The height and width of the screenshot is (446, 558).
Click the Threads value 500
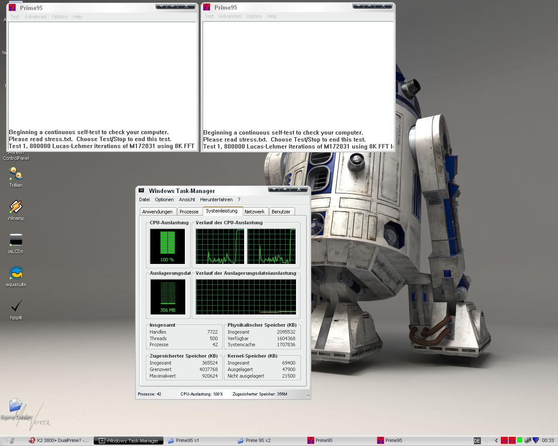[214, 338]
